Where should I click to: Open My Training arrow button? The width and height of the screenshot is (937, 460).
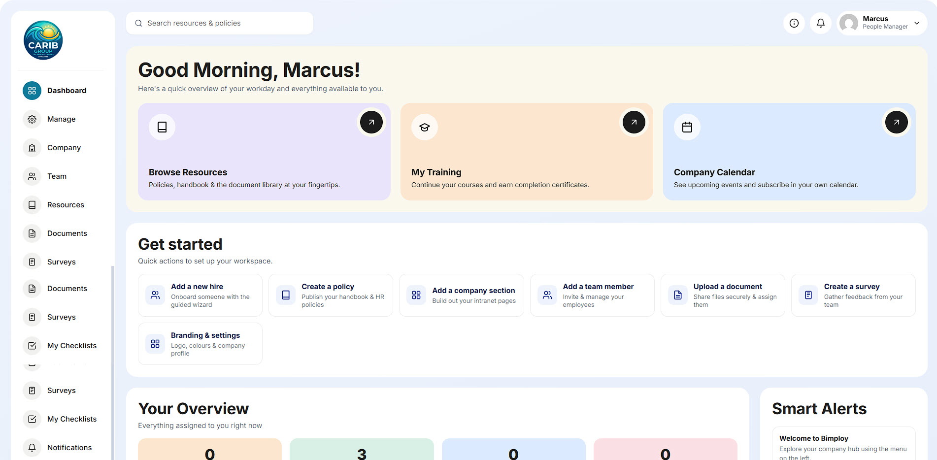click(x=634, y=122)
